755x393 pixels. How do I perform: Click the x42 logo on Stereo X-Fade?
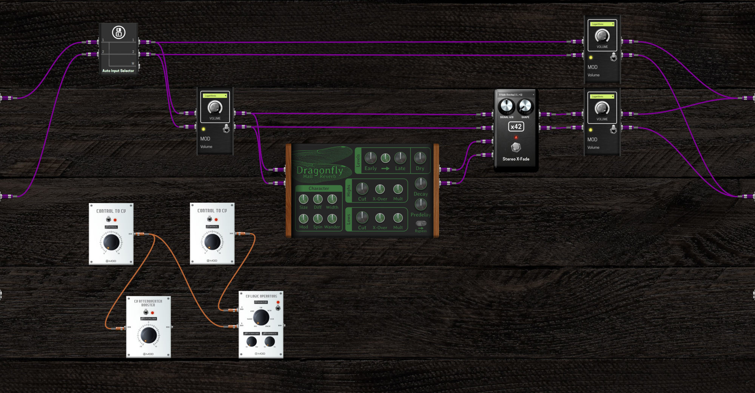(x=516, y=127)
